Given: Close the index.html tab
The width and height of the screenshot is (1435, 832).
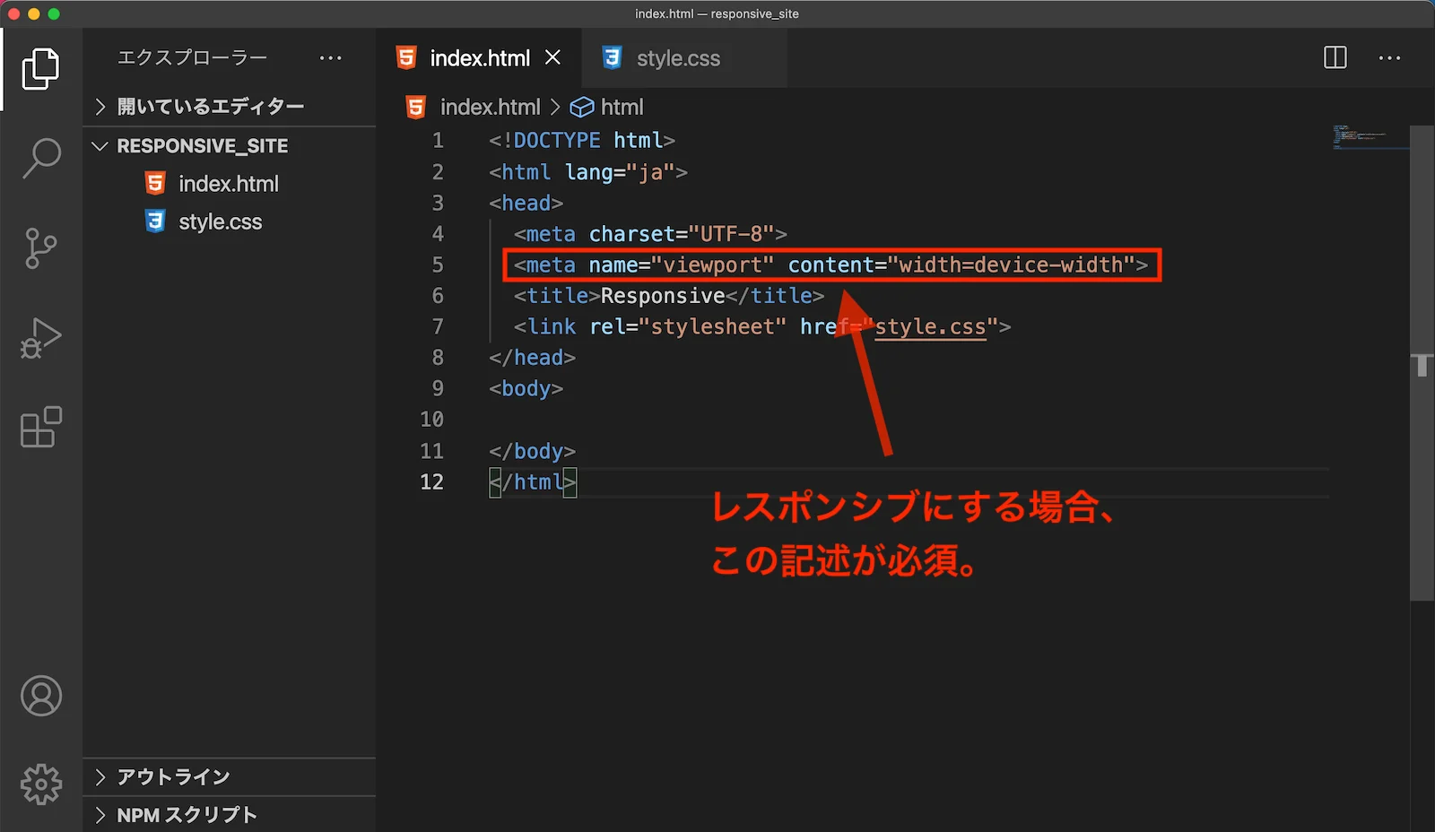Looking at the screenshot, I should [552, 57].
